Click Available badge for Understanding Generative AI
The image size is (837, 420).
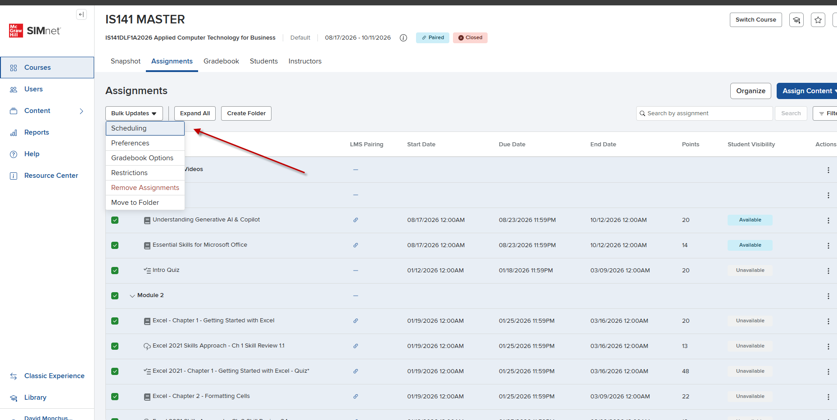coord(750,220)
